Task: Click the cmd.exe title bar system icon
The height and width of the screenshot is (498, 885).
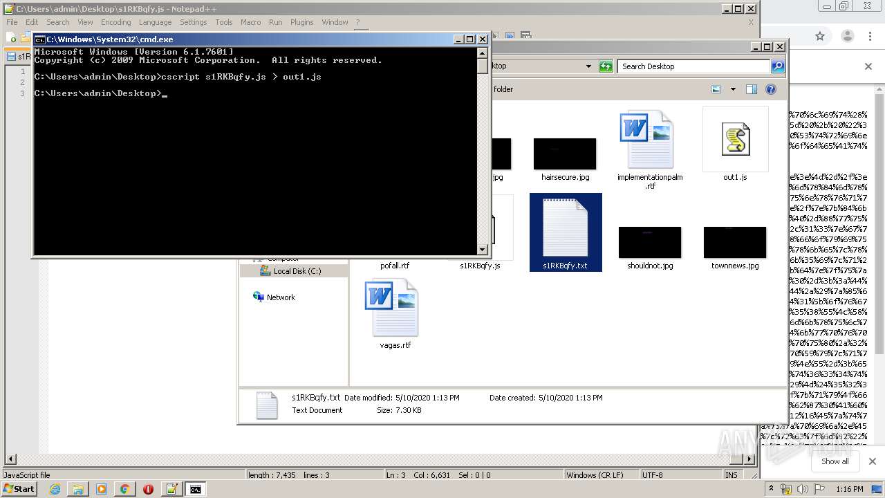Action: click(x=40, y=39)
